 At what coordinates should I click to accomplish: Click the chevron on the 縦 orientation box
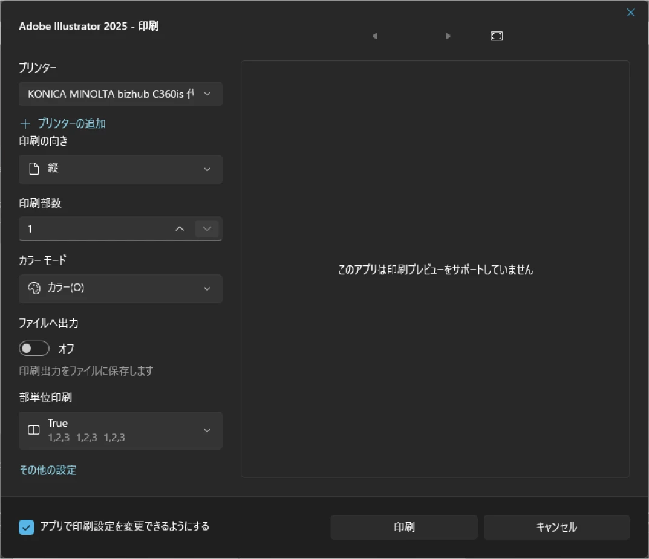(207, 169)
